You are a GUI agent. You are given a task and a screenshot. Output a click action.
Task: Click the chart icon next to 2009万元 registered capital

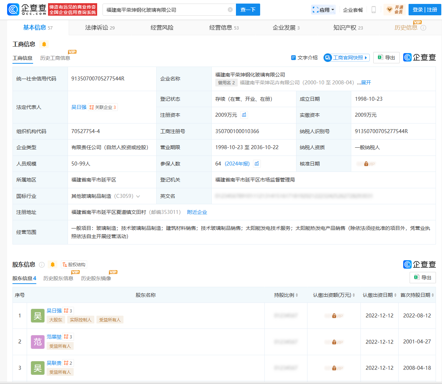pyautogui.click(x=244, y=115)
